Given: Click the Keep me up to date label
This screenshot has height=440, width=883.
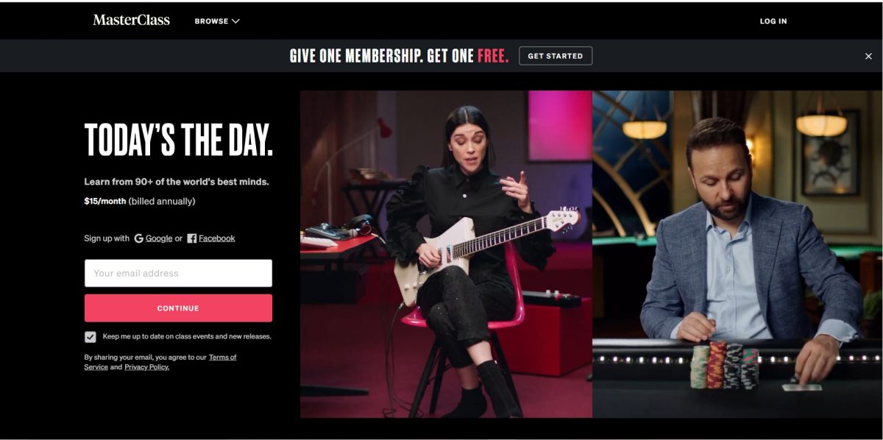Looking at the screenshot, I should point(187,336).
